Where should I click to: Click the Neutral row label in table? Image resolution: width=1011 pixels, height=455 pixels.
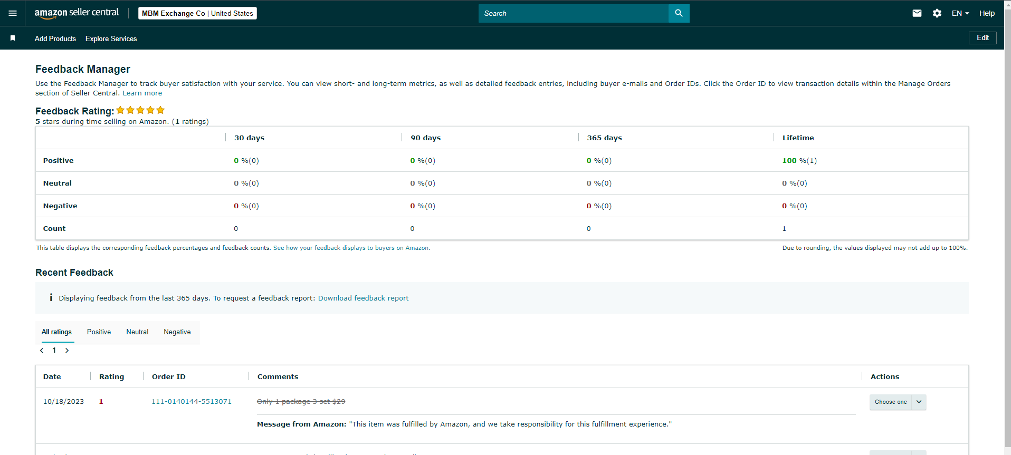[x=57, y=183]
